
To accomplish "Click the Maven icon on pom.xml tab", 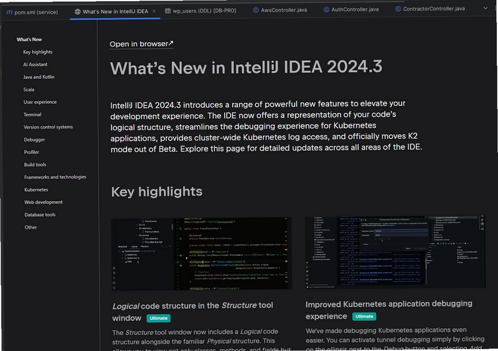I will [x=9, y=12].
